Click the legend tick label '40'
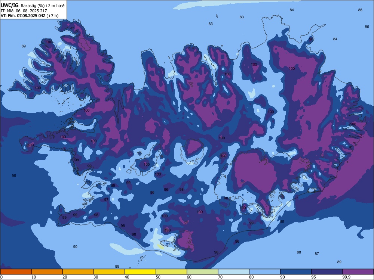This screenshot has height=280, width=374. [x=127, y=277]
